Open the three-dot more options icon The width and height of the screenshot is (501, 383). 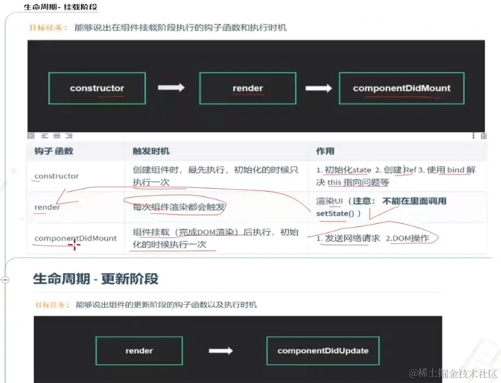pos(473,136)
